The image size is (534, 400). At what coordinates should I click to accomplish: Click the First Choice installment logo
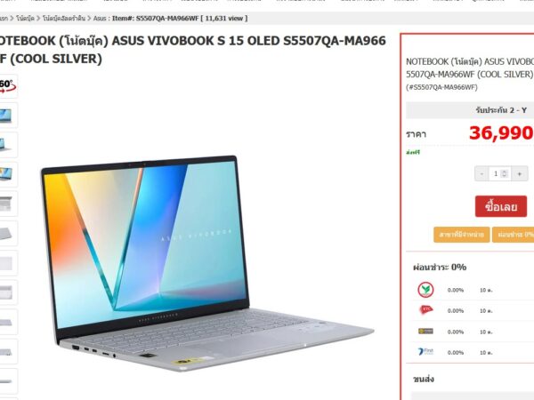[x=425, y=351]
